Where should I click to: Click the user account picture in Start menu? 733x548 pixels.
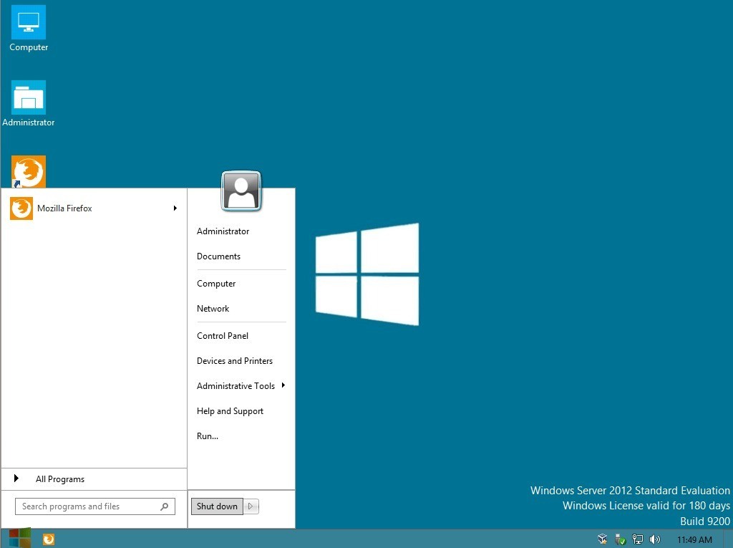241,191
